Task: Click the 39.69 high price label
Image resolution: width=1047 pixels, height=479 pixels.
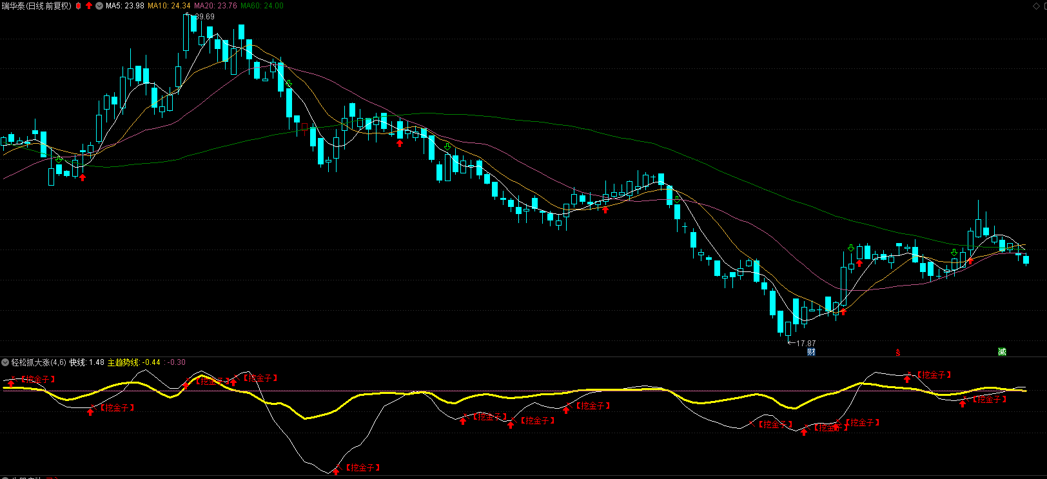Action: click(204, 17)
